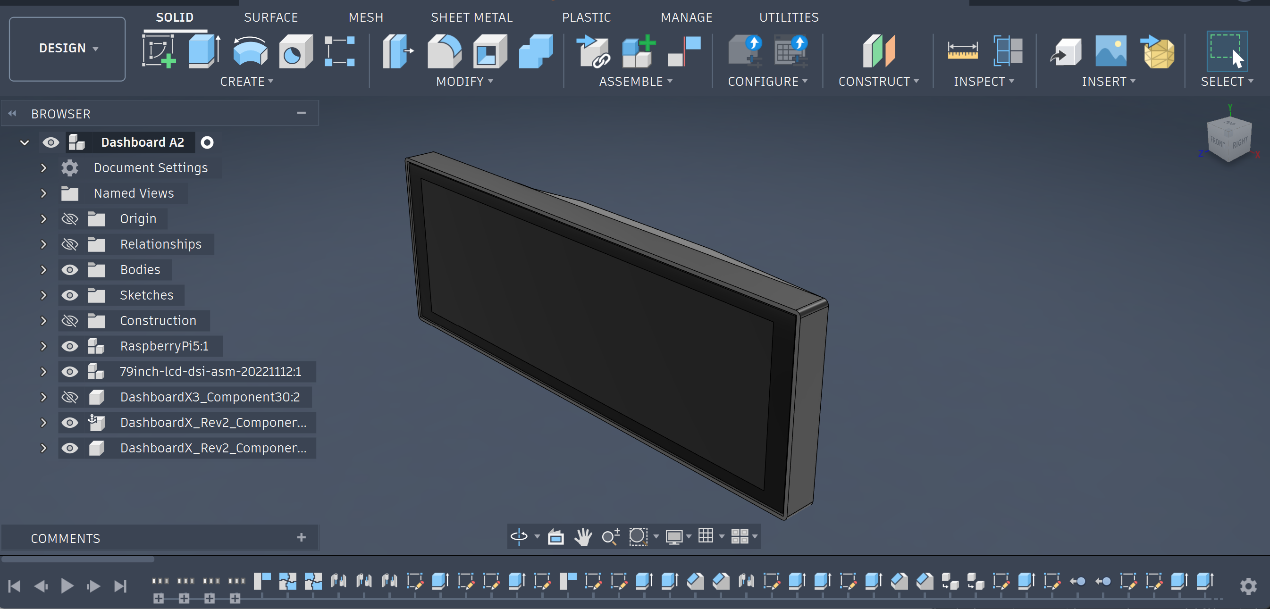Image resolution: width=1270 pixels, height=609 pixels.
Task: Open the SURFACE tab
Action: [271, 17]
